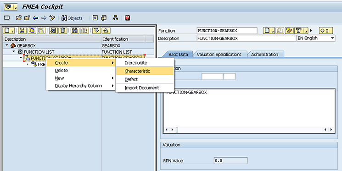This screenshot has height=171, width=342.
Task: Click the diamond 0 counter button
Action: (x=326, y=31)
